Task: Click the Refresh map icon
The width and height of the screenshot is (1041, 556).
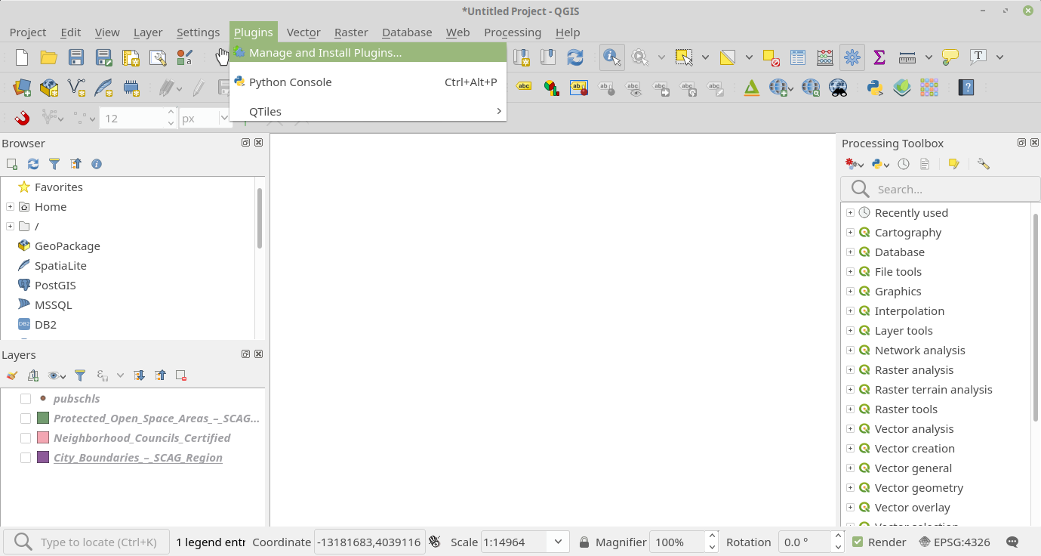Action: pos(575,57)
